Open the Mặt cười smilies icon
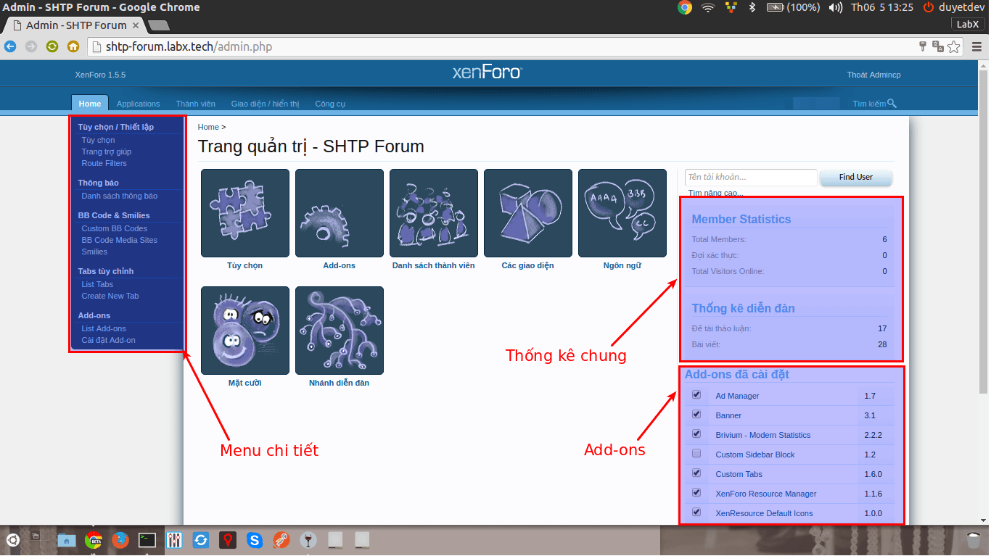This screenshot has height=556, width=991. tap(244, 331)
